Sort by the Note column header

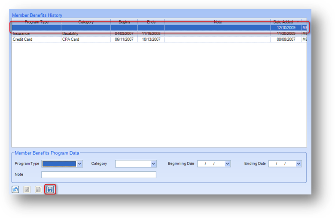[x=218, y=22]
